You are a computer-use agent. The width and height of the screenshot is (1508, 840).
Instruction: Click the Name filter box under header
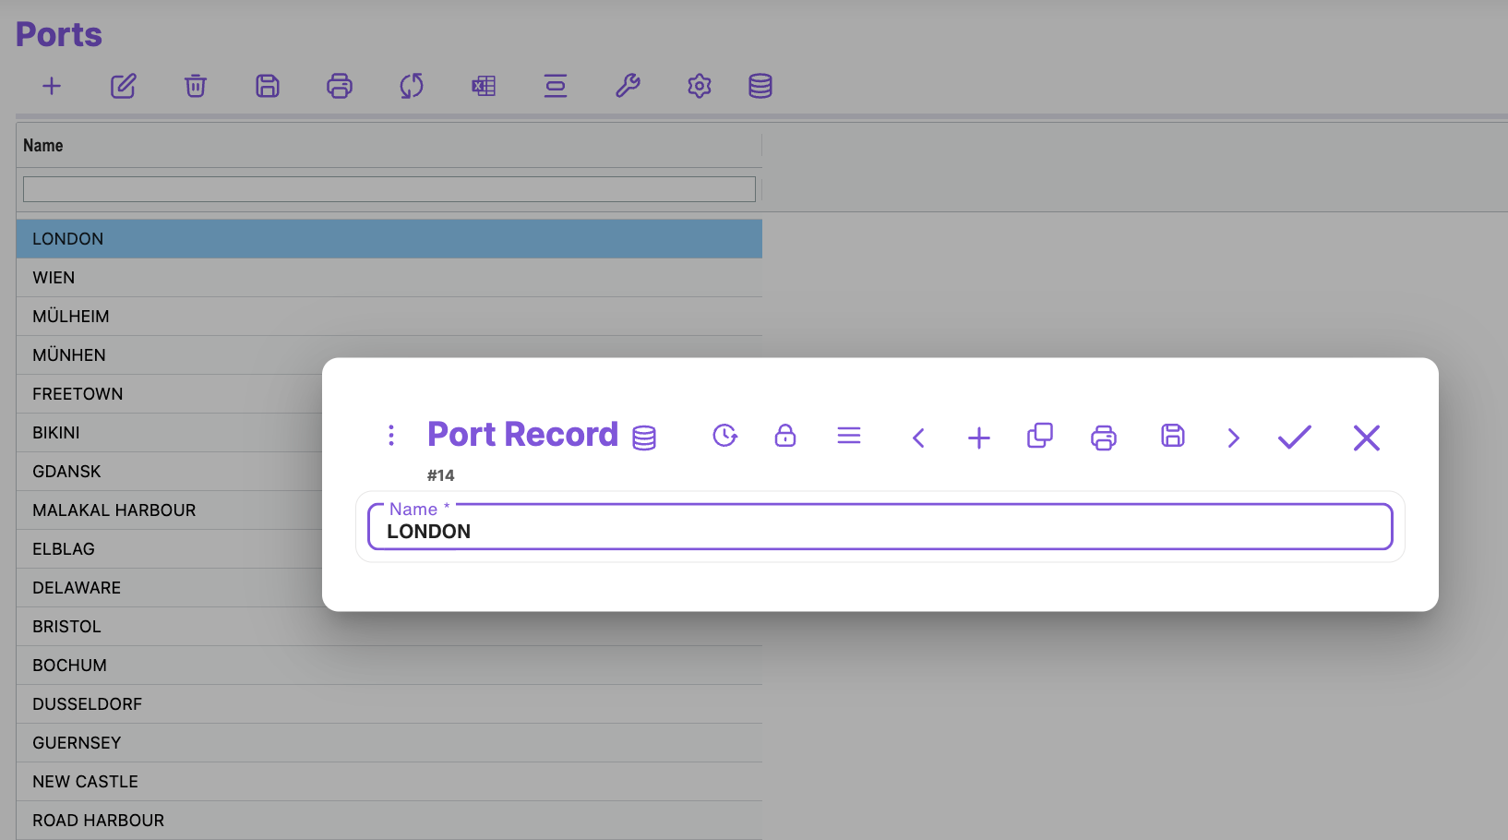pos(389,189)
